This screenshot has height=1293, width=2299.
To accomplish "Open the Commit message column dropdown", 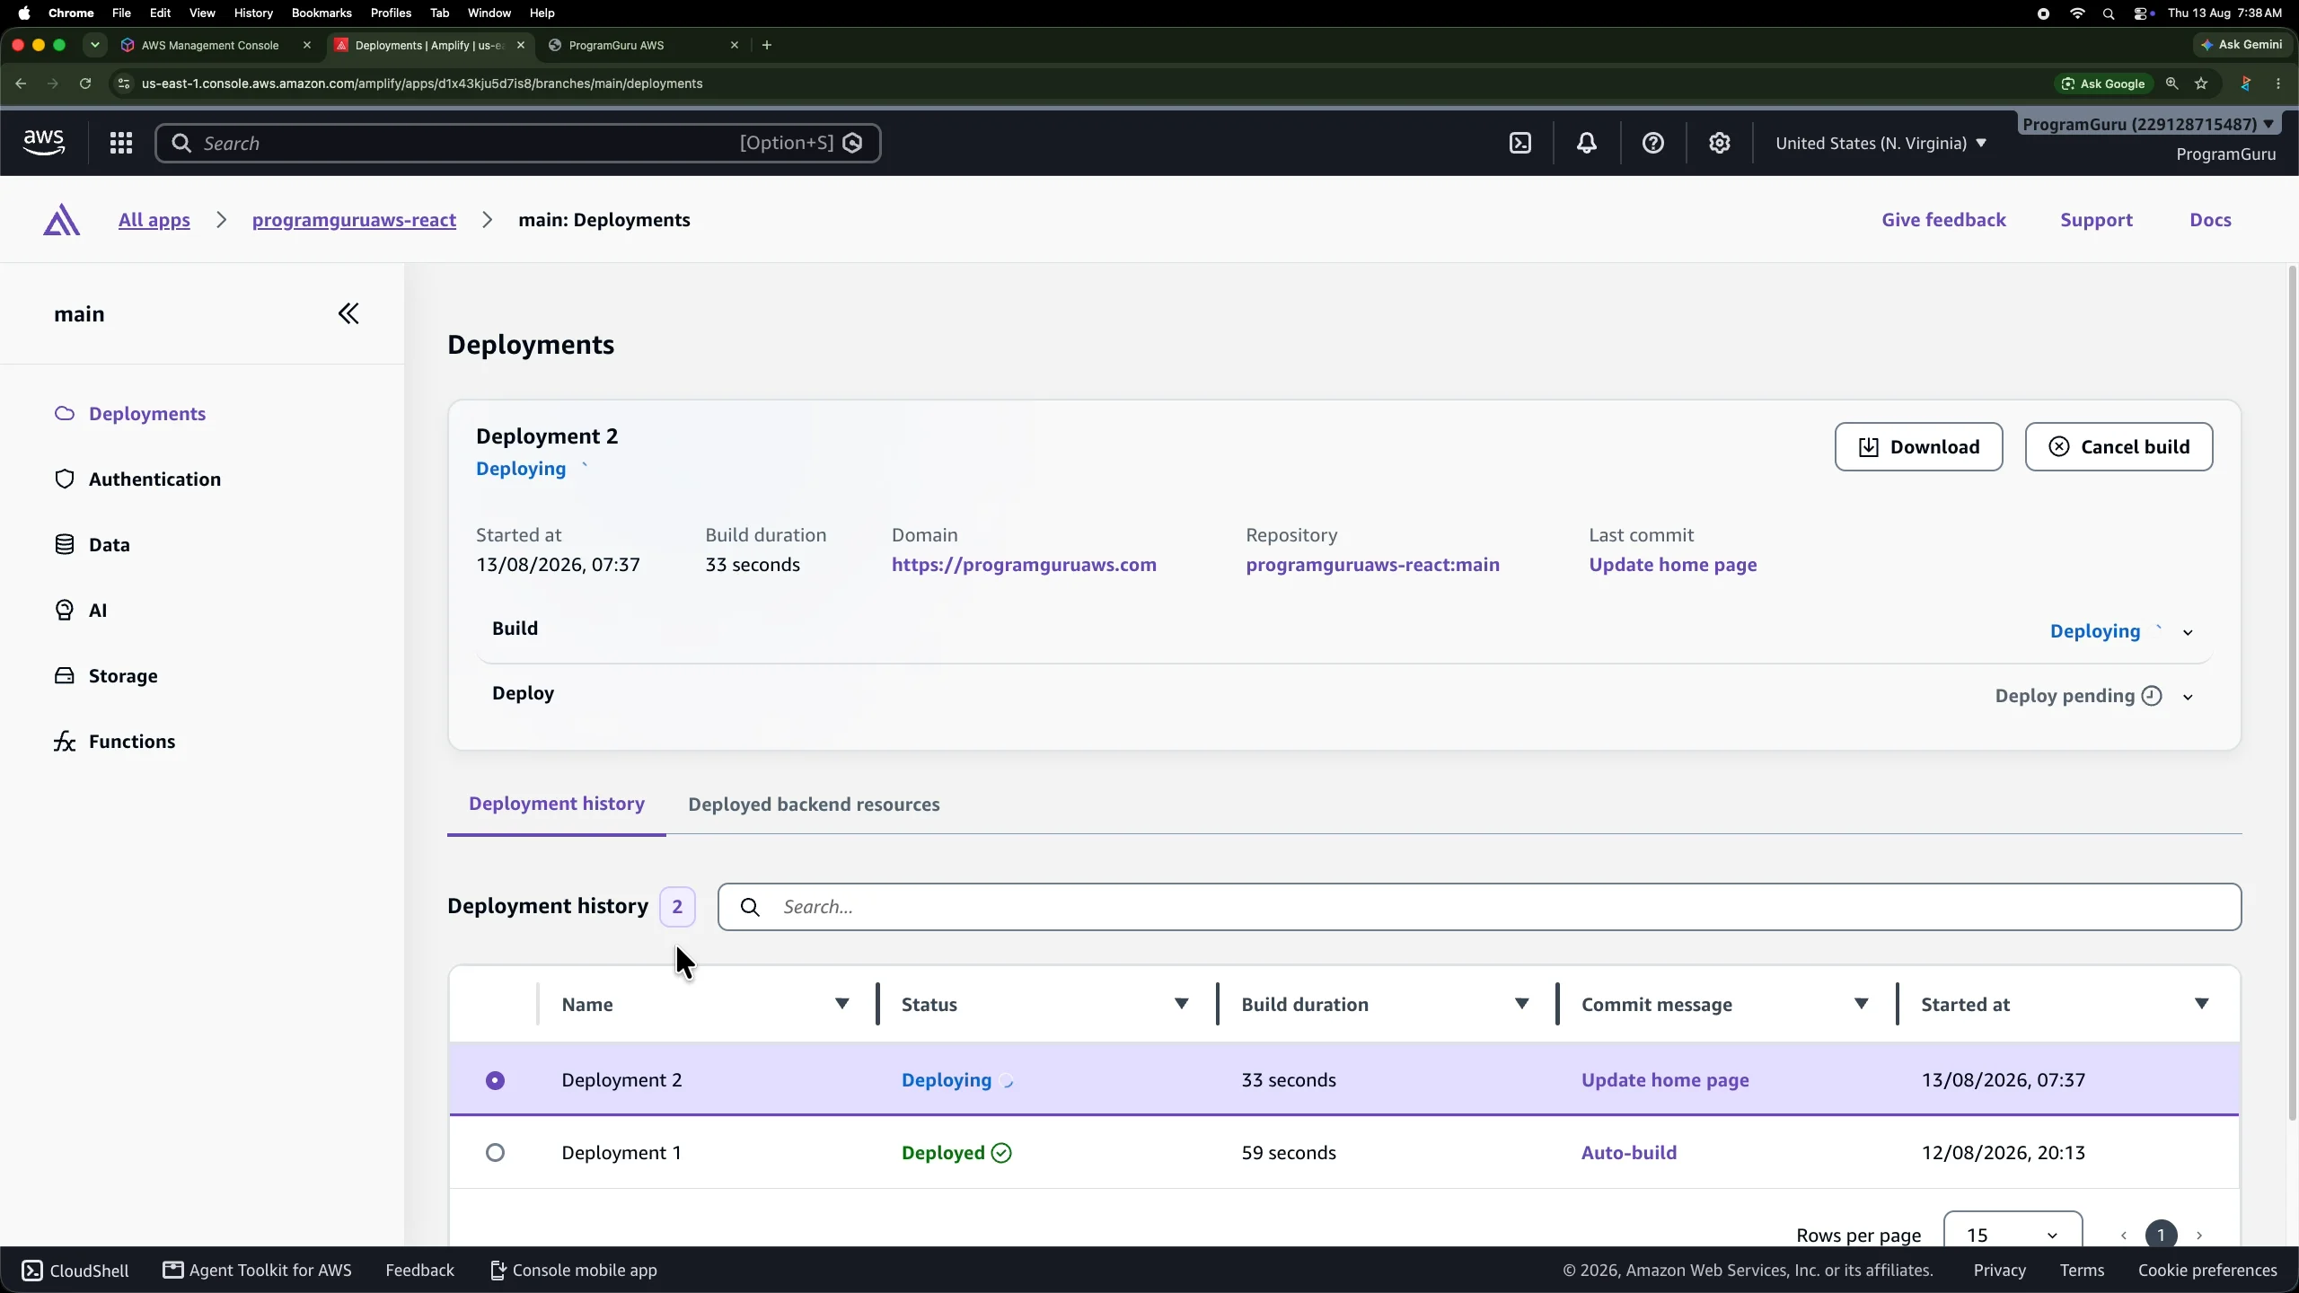I will click(x=1862, y=1004).
